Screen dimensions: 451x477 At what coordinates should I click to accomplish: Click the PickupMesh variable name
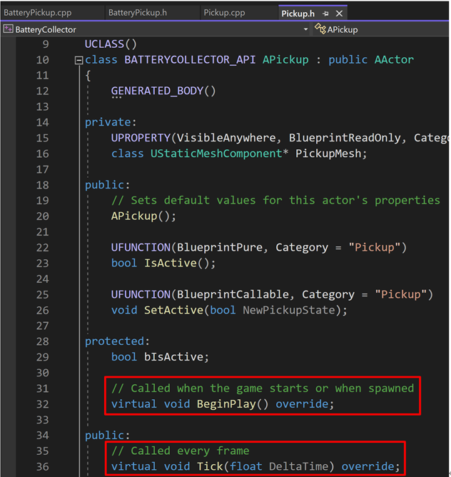click(x=328, y=154)
